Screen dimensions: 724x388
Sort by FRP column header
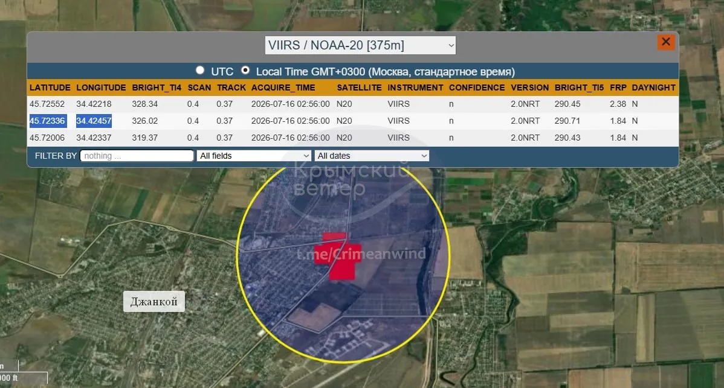(x=618, y=87)
